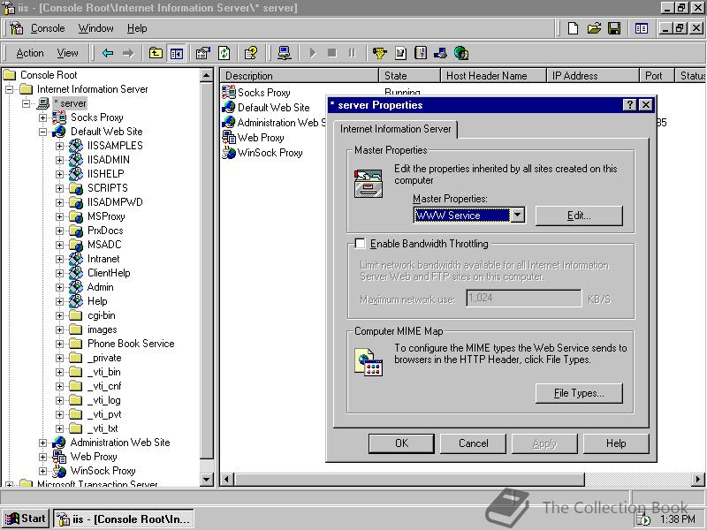Open the Action menu
707x530 pixels.
pyautogui.click(x=30, y=53)
